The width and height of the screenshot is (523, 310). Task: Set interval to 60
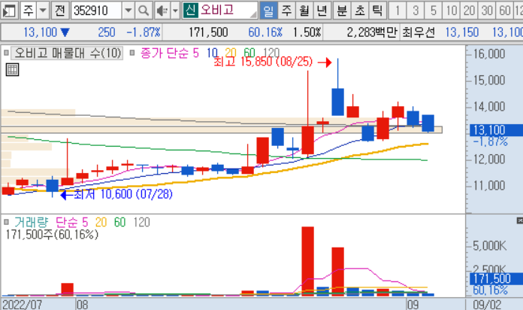505,11
